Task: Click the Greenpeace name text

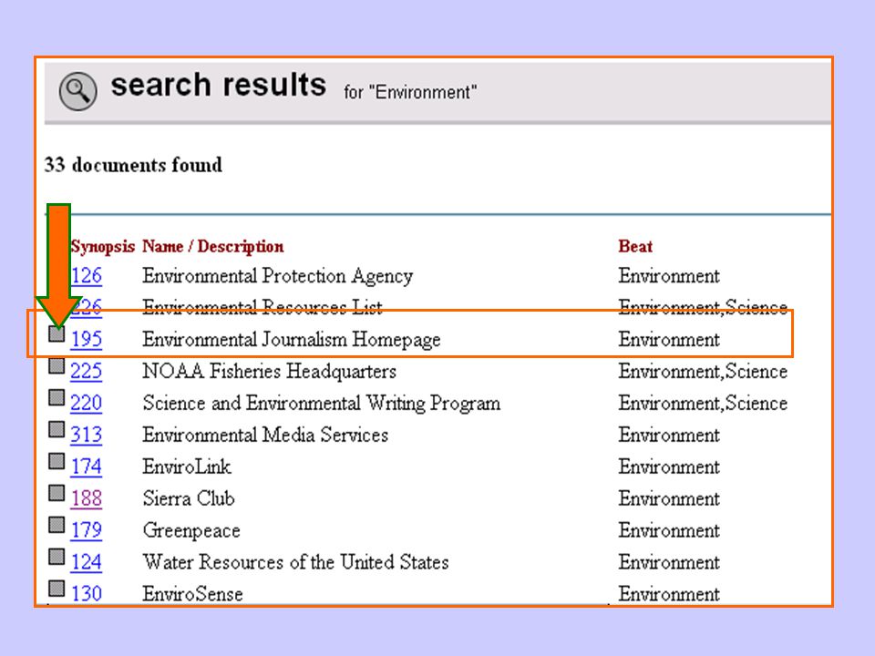Action: (190, 530)
